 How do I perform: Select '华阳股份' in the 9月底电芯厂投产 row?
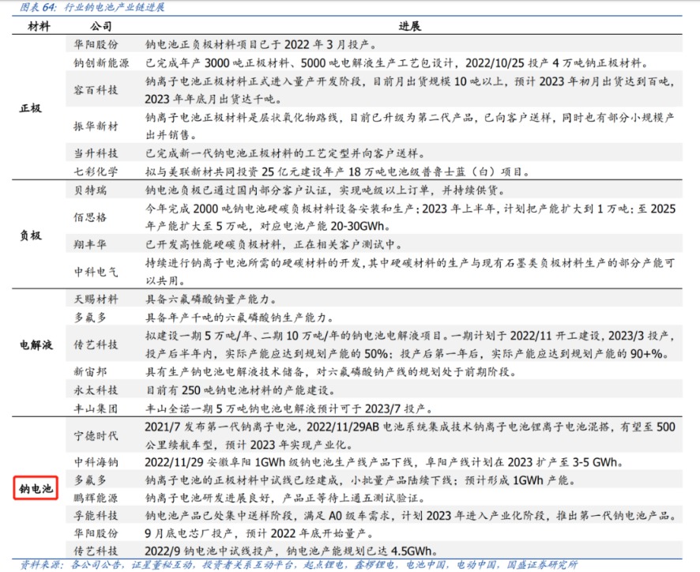tap(96, 533)
